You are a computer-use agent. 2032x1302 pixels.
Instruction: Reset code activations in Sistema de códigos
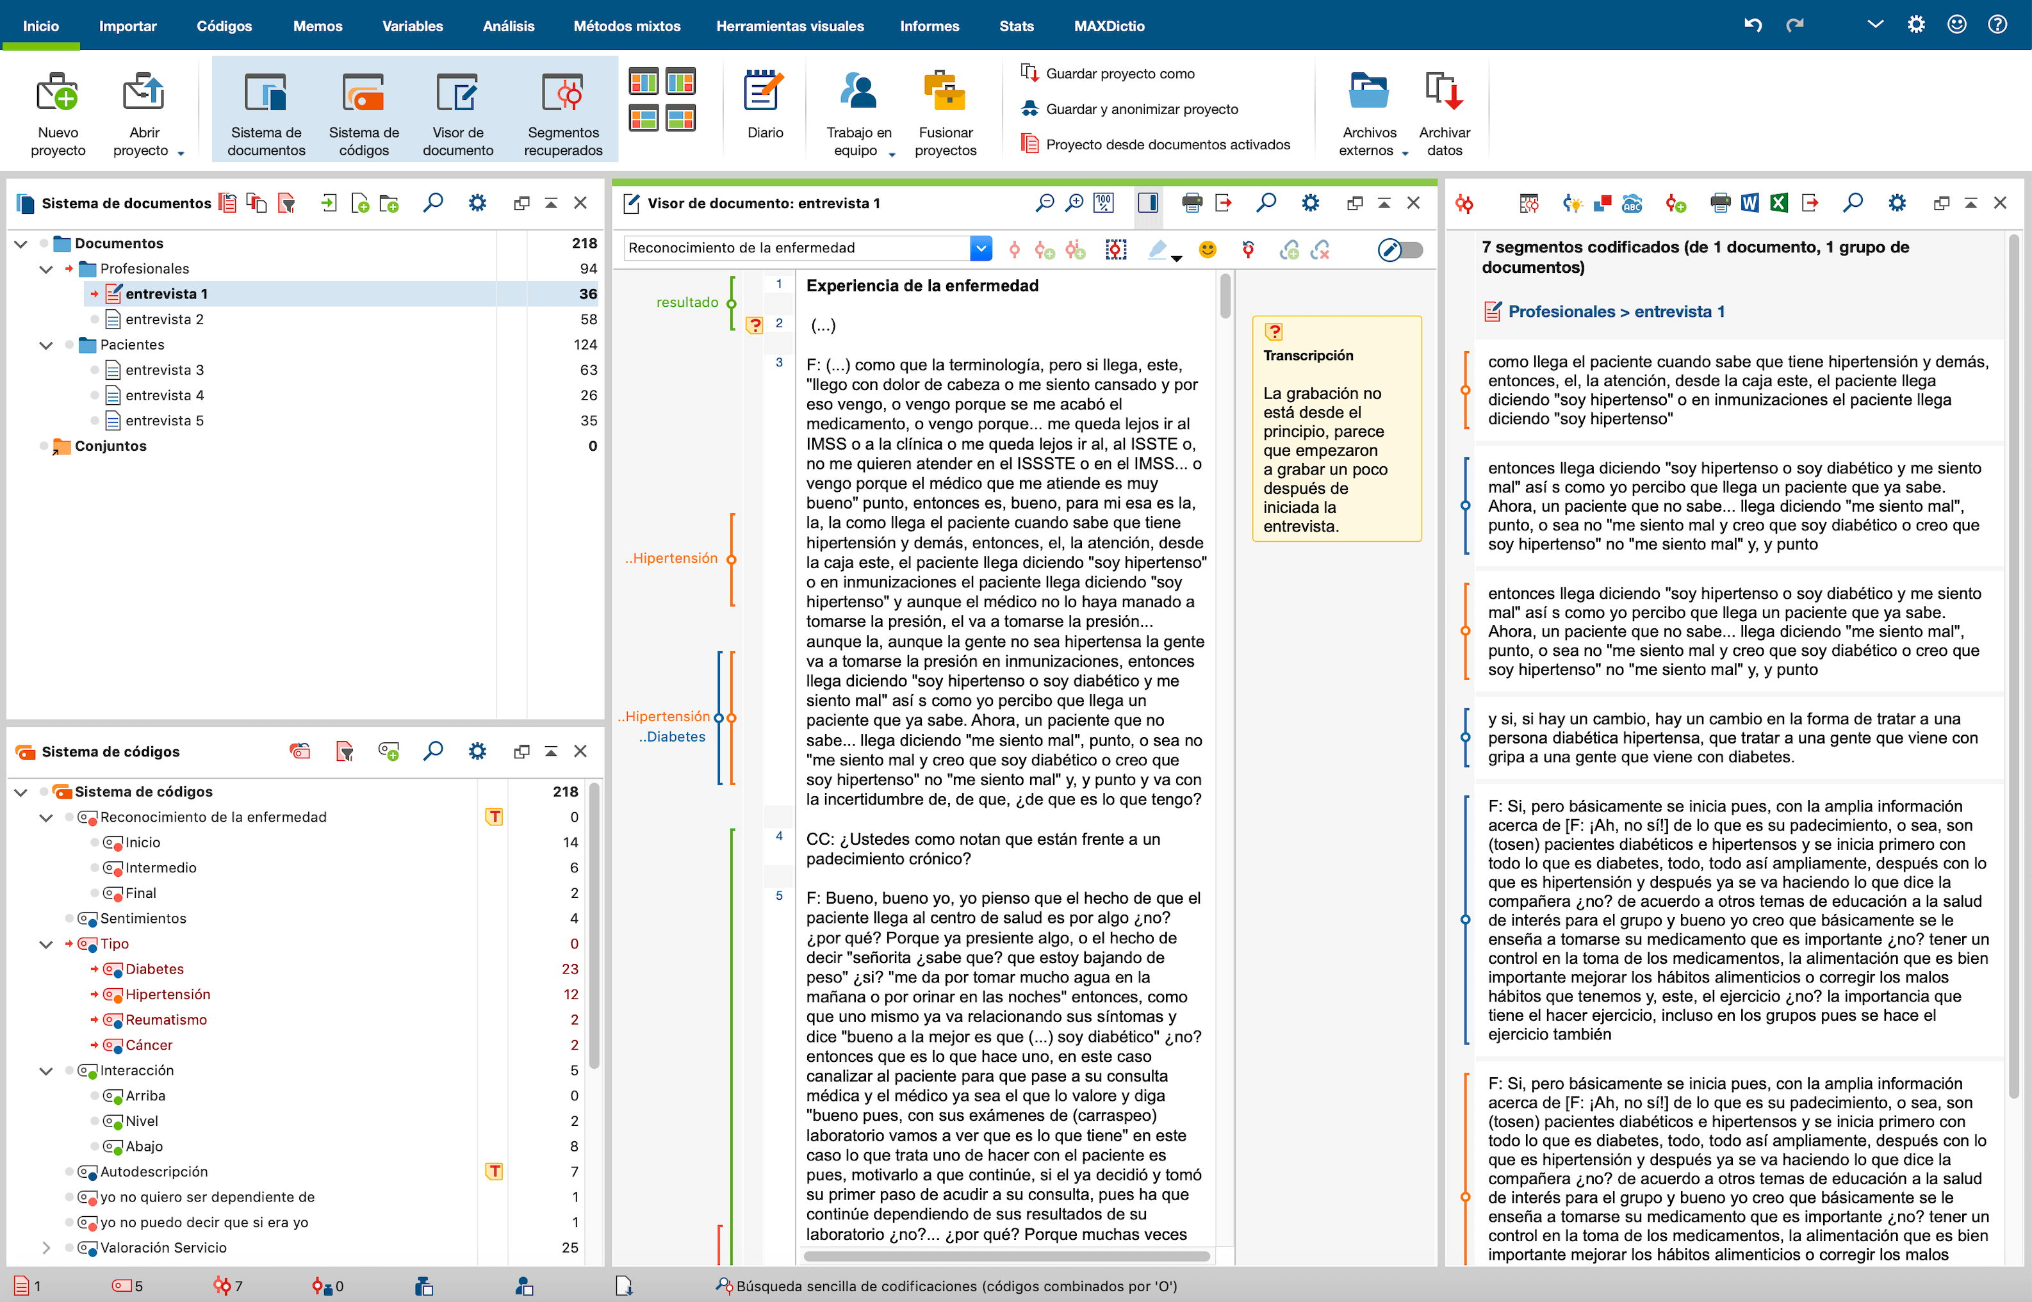299,751
